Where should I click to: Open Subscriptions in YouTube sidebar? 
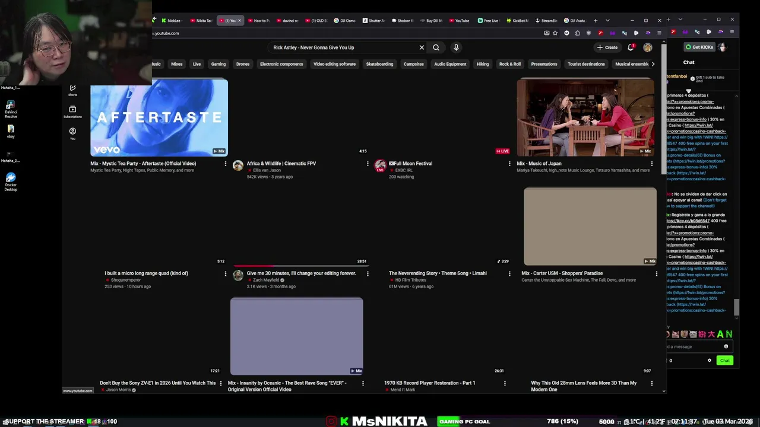pyautogui.click(x=72, y=112)
